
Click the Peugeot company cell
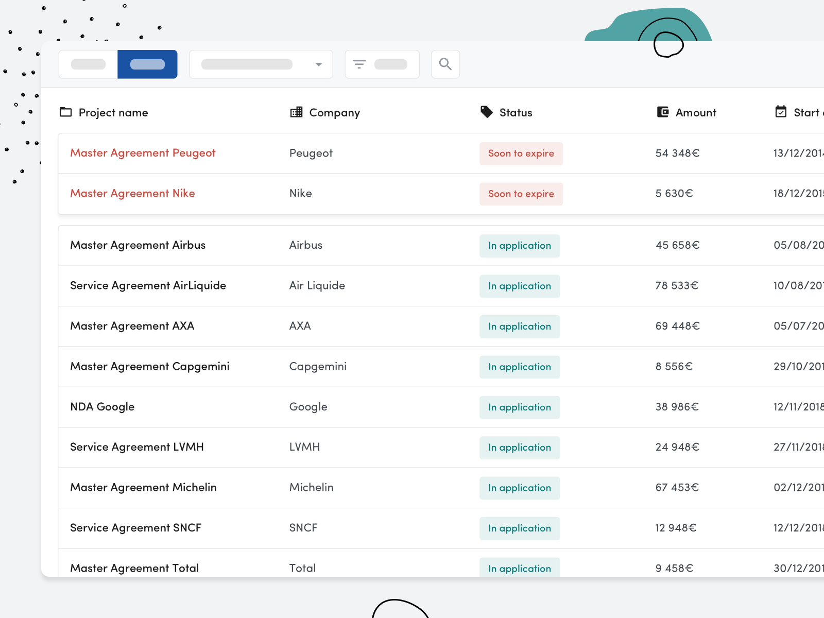tap(311, 153)
